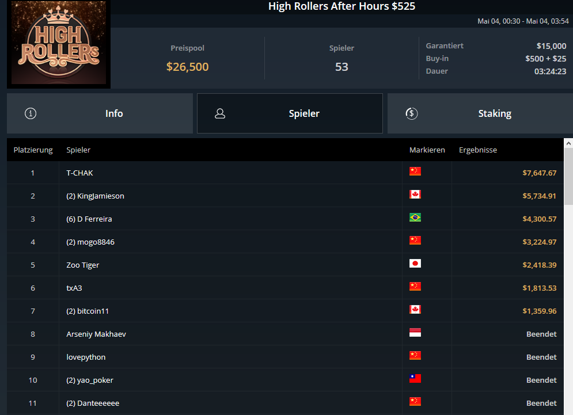Select player (2) mogo8846
573x415 pixels.
(x=90, y=242)
